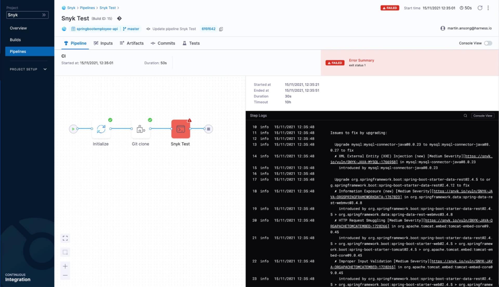This screenshot has height=287, width=499.
Task: Click the Console View button in Step Logs
Action: (x=483, y=116)
